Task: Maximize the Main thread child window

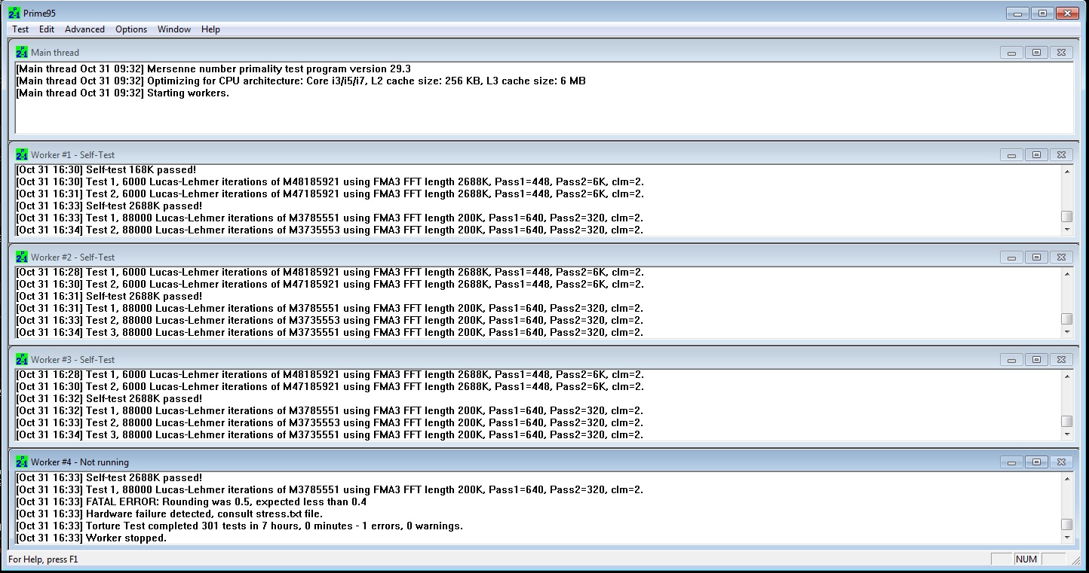Action: [x=1036, y=53]
